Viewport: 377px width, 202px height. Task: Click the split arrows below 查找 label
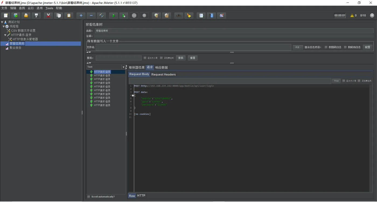click(x=89, y=63)
